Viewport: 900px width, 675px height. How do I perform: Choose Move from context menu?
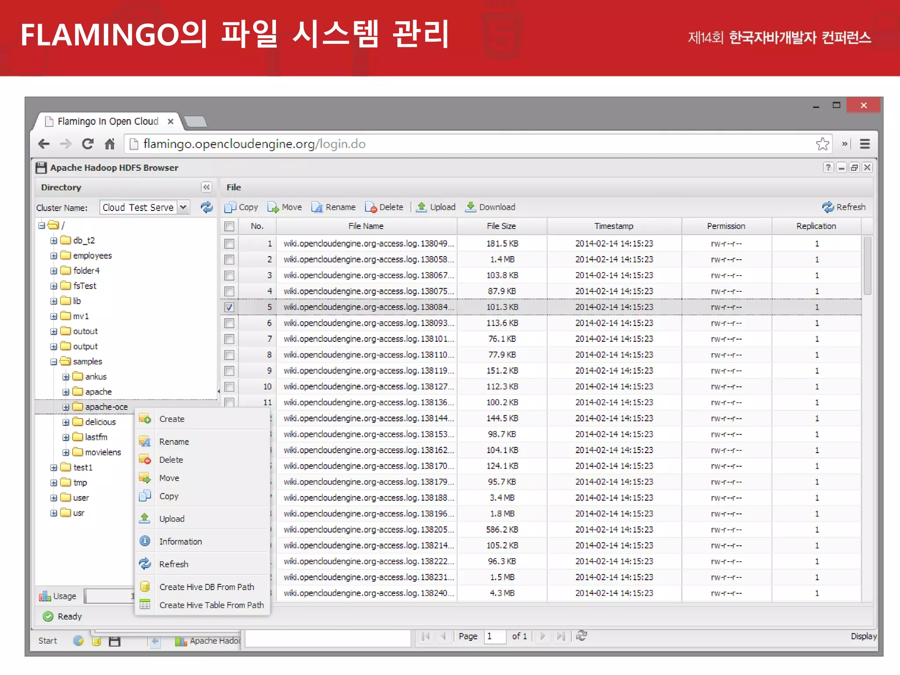[x=202, y=478]
